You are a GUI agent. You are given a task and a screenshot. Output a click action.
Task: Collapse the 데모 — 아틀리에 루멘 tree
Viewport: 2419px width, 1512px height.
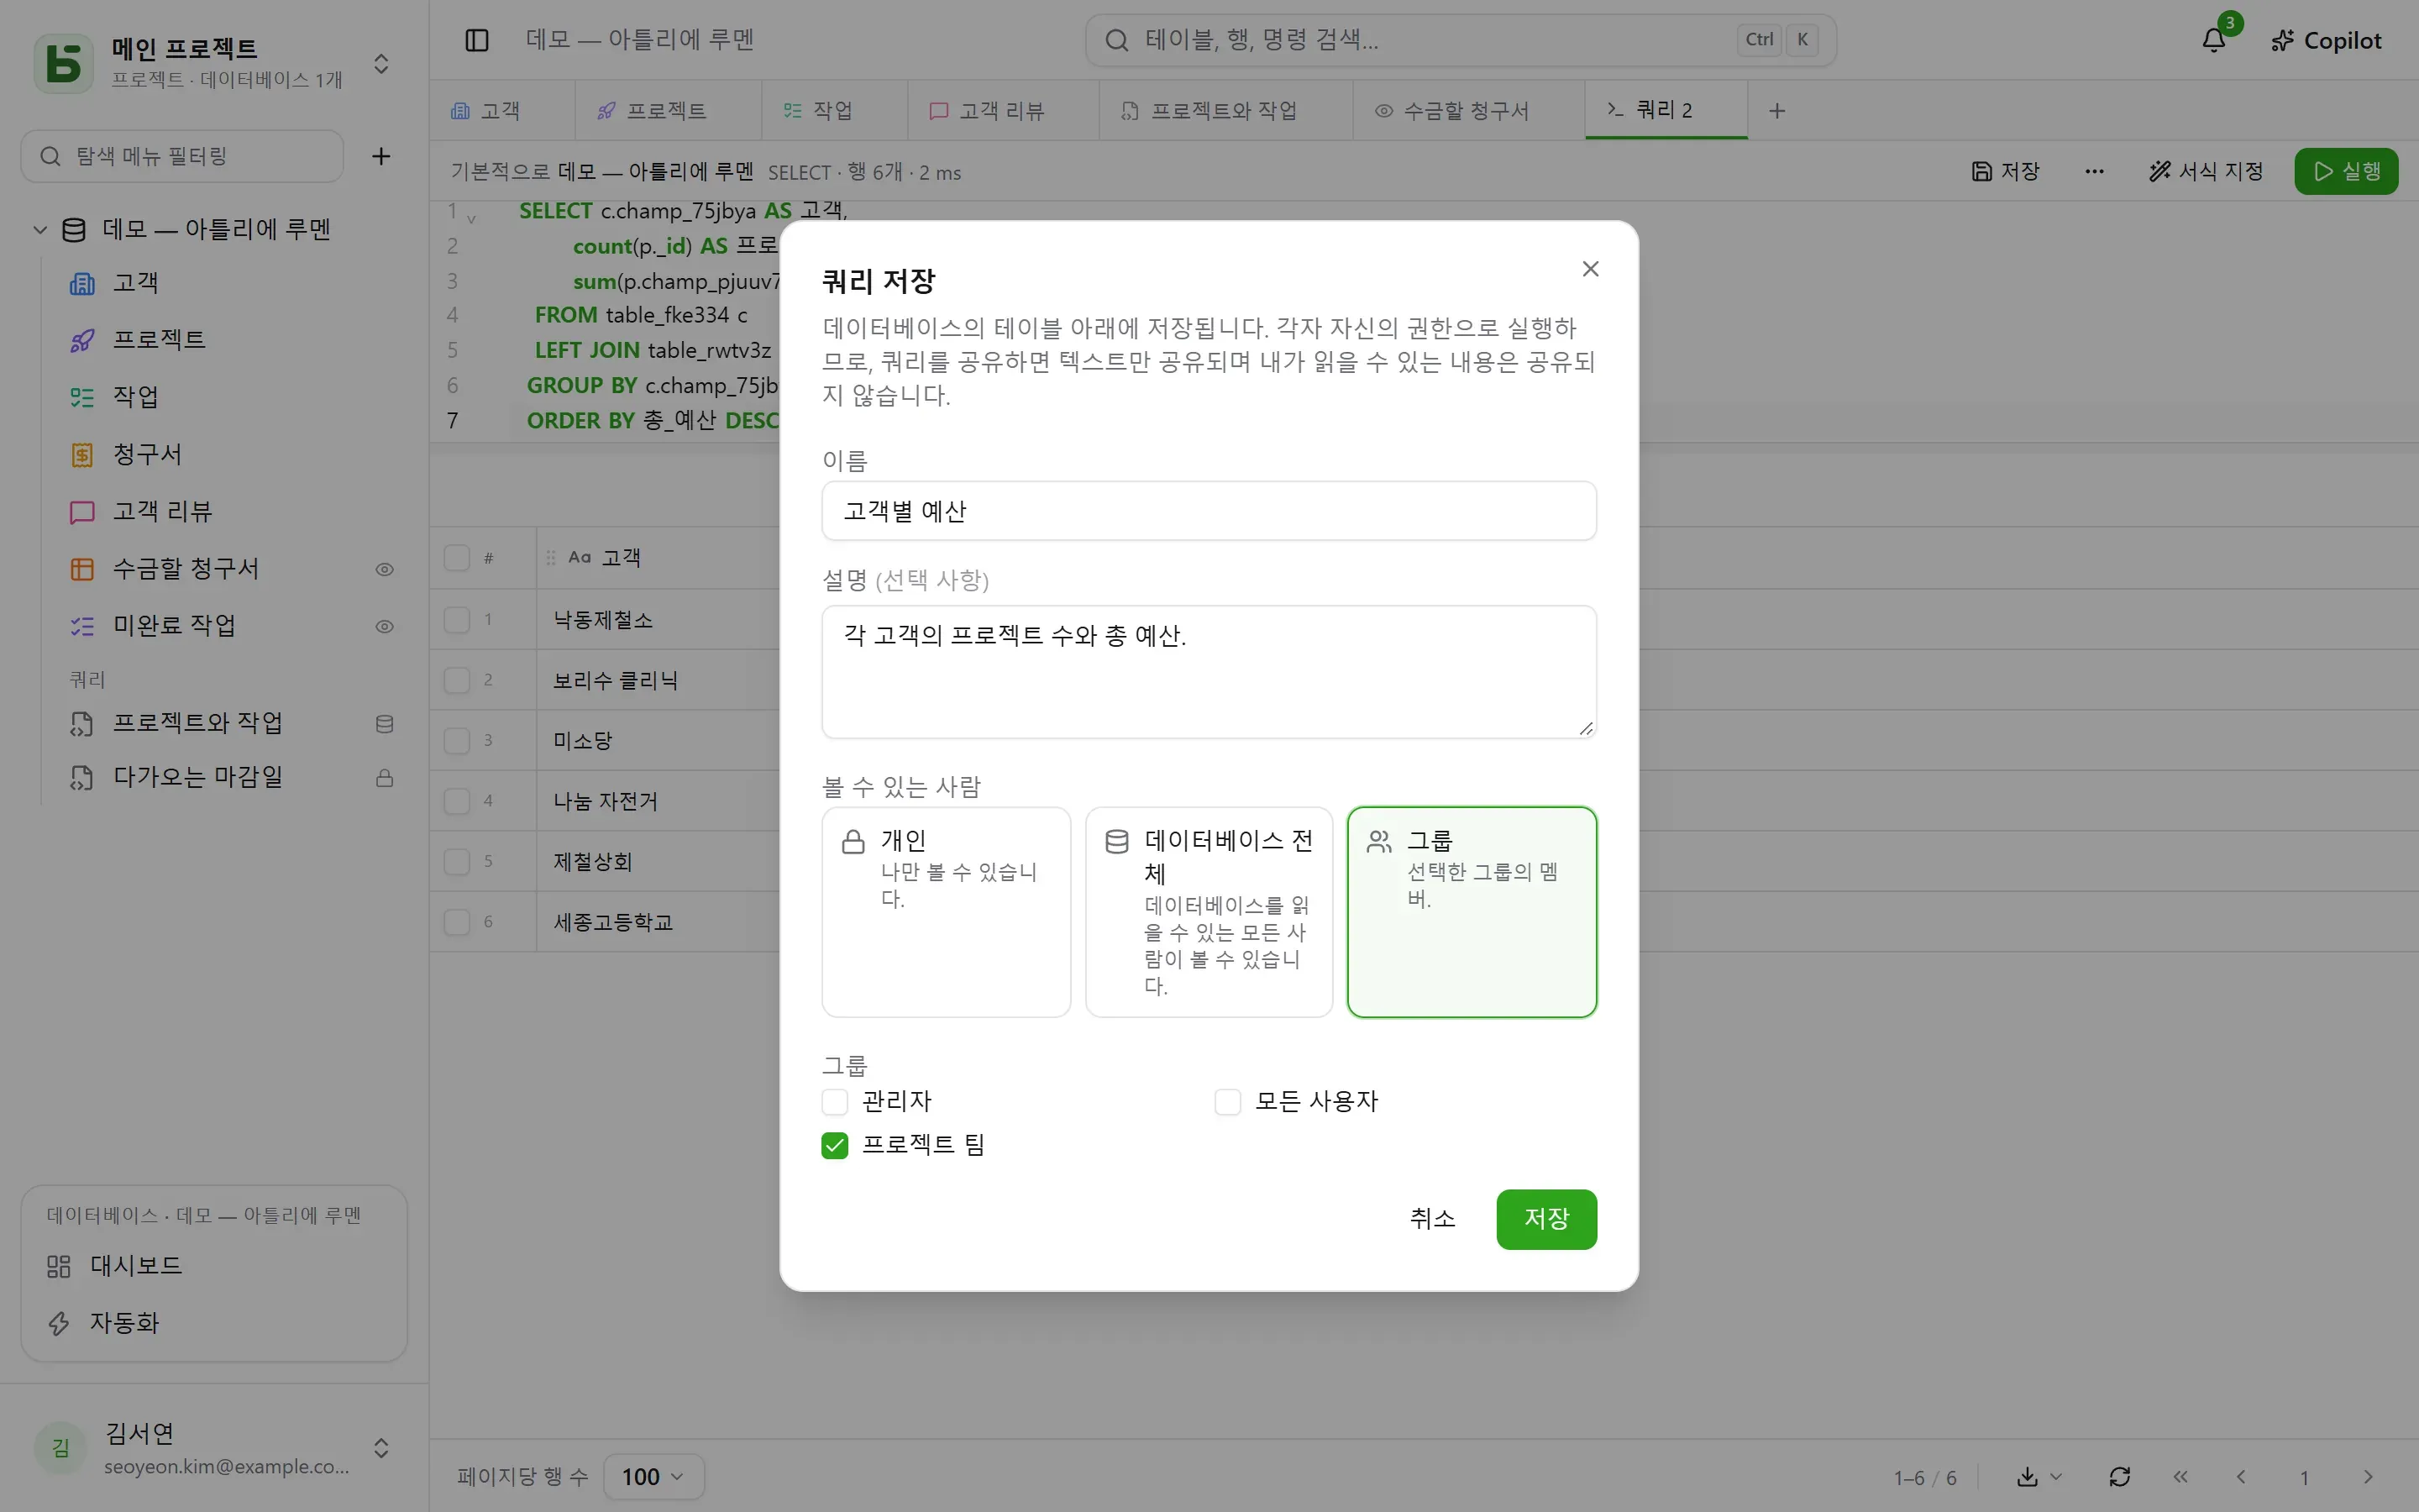pyautogui.click(x=40, y=229)
